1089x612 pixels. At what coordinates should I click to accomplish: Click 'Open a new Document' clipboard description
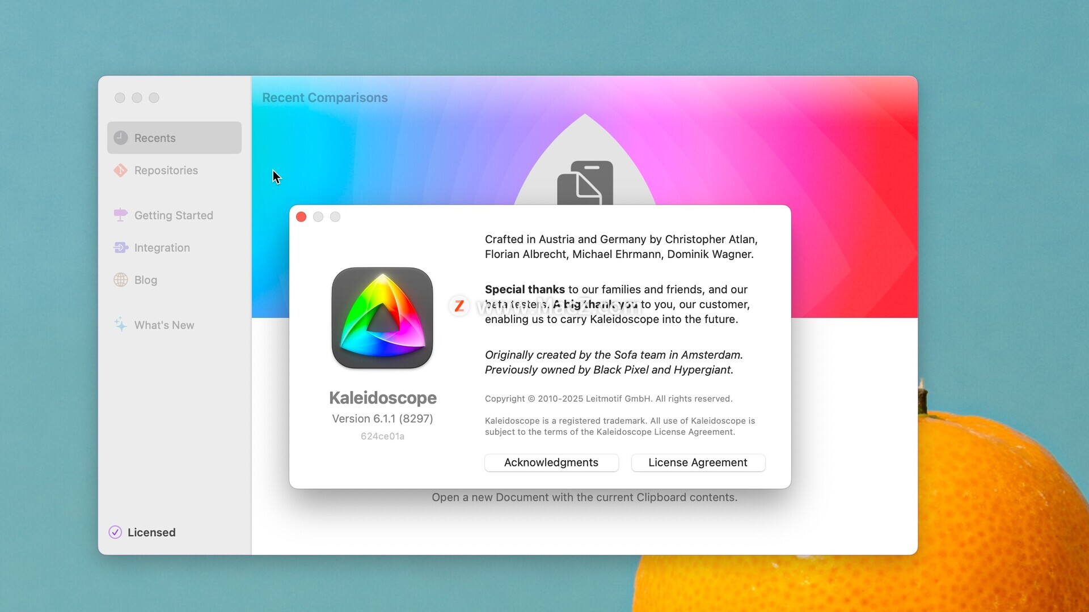(585, 498)
